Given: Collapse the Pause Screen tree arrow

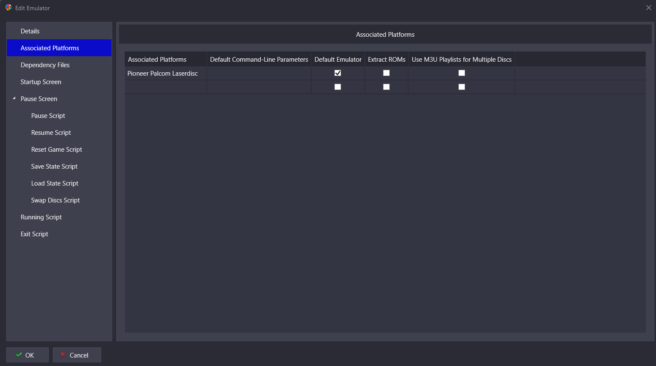Looking at the screenshot, I should pos(14,98).
